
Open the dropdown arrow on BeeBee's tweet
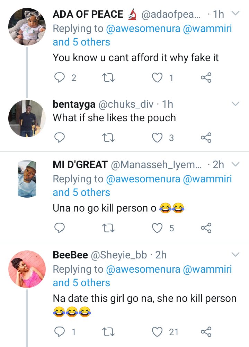pyautogui.click(x=235, y=255)
